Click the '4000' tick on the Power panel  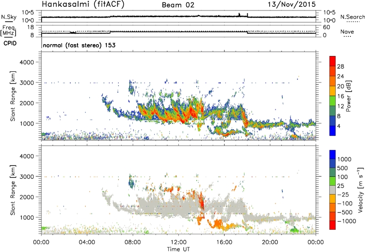26,62
